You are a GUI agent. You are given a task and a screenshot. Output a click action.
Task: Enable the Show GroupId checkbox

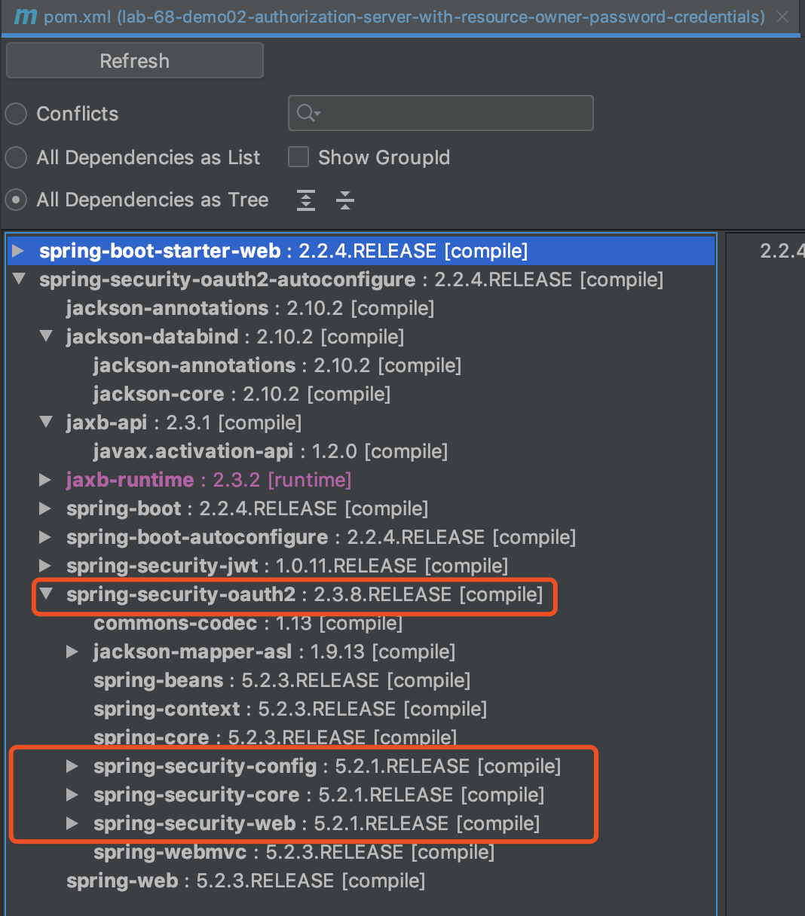[x=299, y=157]
